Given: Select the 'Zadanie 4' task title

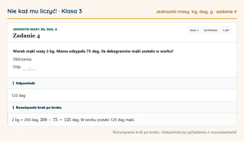Looking at the screenshot, I should coord(26,36).
